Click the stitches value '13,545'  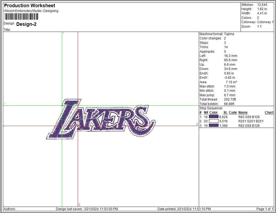point(262,5)
